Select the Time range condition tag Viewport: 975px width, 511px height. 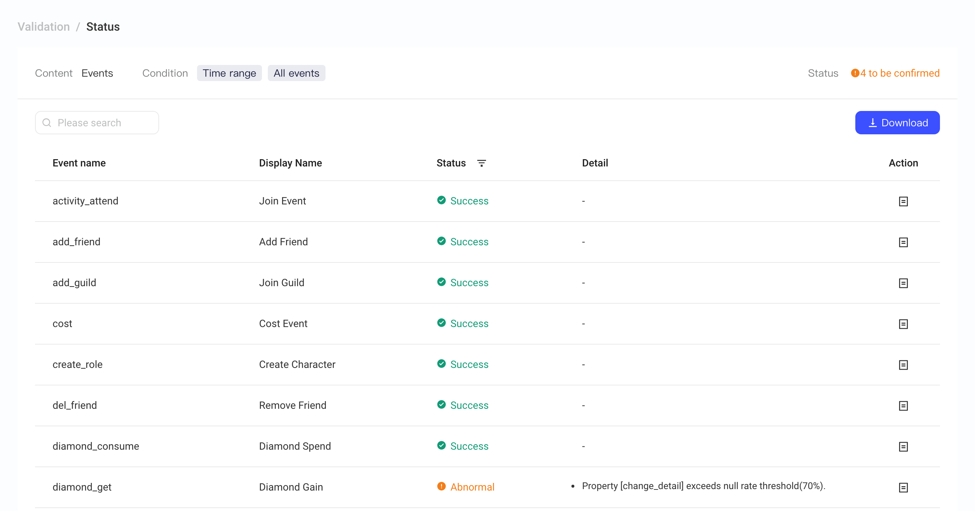pyautogui.click(x=229, y=73)
